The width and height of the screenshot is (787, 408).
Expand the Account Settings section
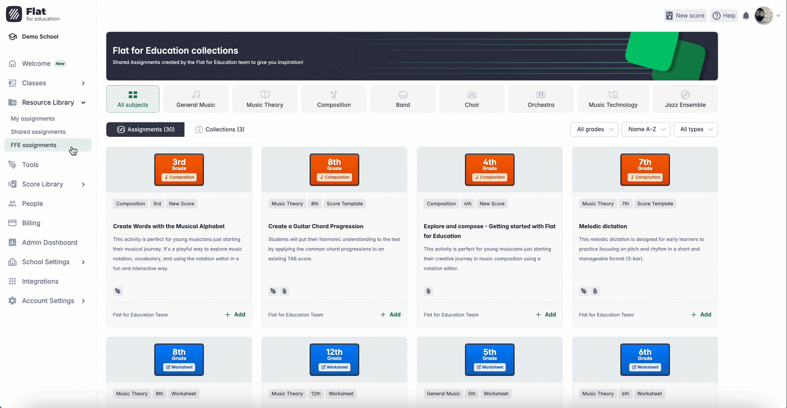[x=83, y=301]
